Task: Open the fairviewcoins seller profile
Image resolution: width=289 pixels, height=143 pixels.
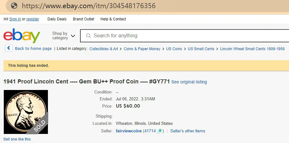Action: pos(129,131)
